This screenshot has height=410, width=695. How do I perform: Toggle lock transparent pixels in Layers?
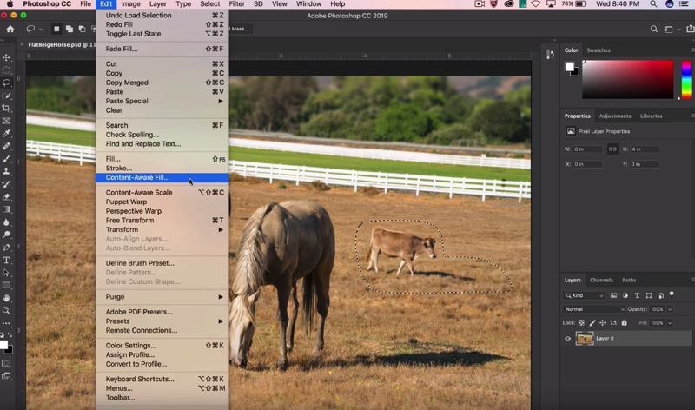click(x=581, y=322)
